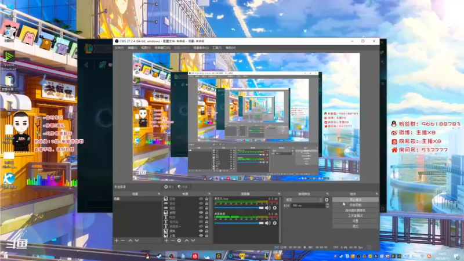Hide the 资料 source with its eye icon
Viewport: 464px width, 261px height.
tap(201, 231)
